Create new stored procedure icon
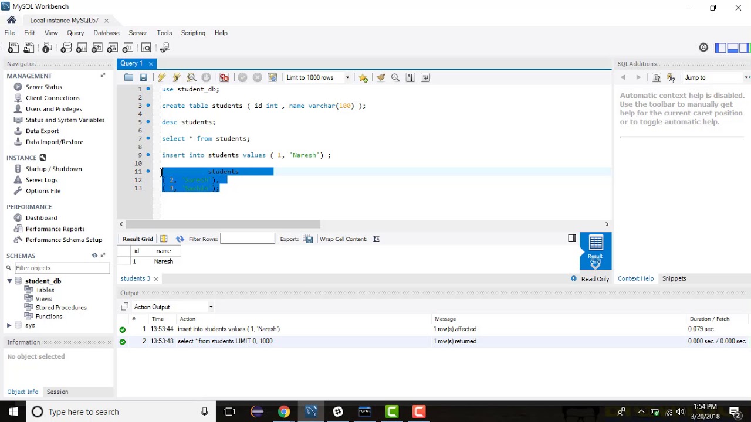The image size is (751, 422). point(113,47)
